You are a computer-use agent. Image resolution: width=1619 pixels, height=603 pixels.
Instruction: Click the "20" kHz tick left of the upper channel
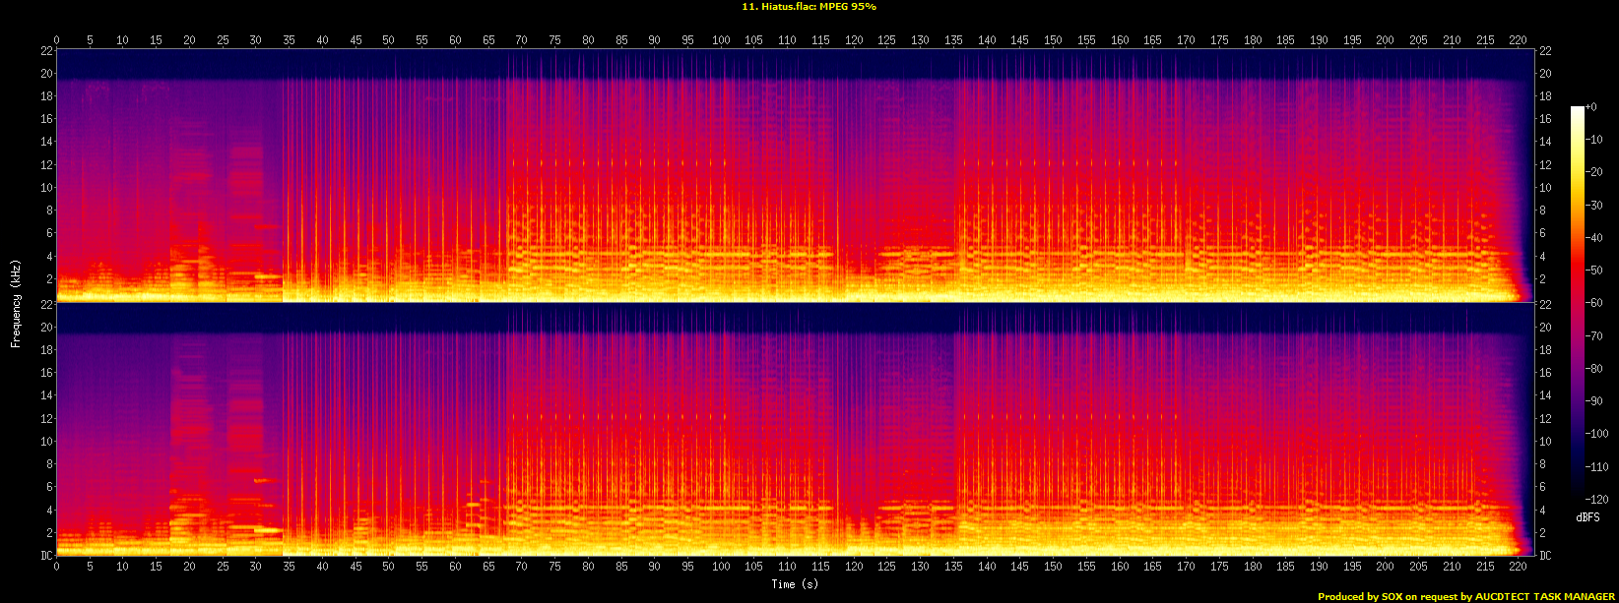(x=45, y=73)
